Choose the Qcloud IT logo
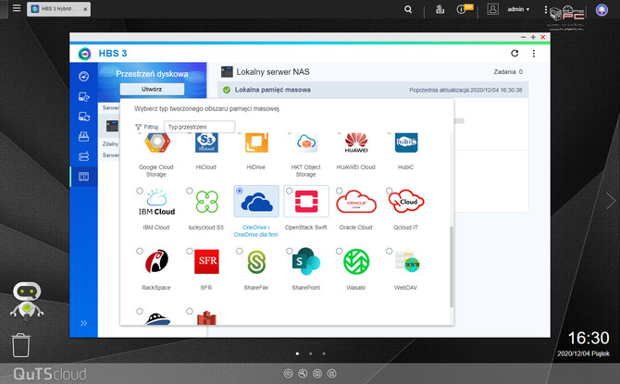 406,202
